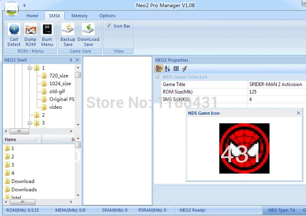Click the ROM Size(Mb) value 125
The height and width of the screenshot is (216, 306).
(x=277, y=92)
